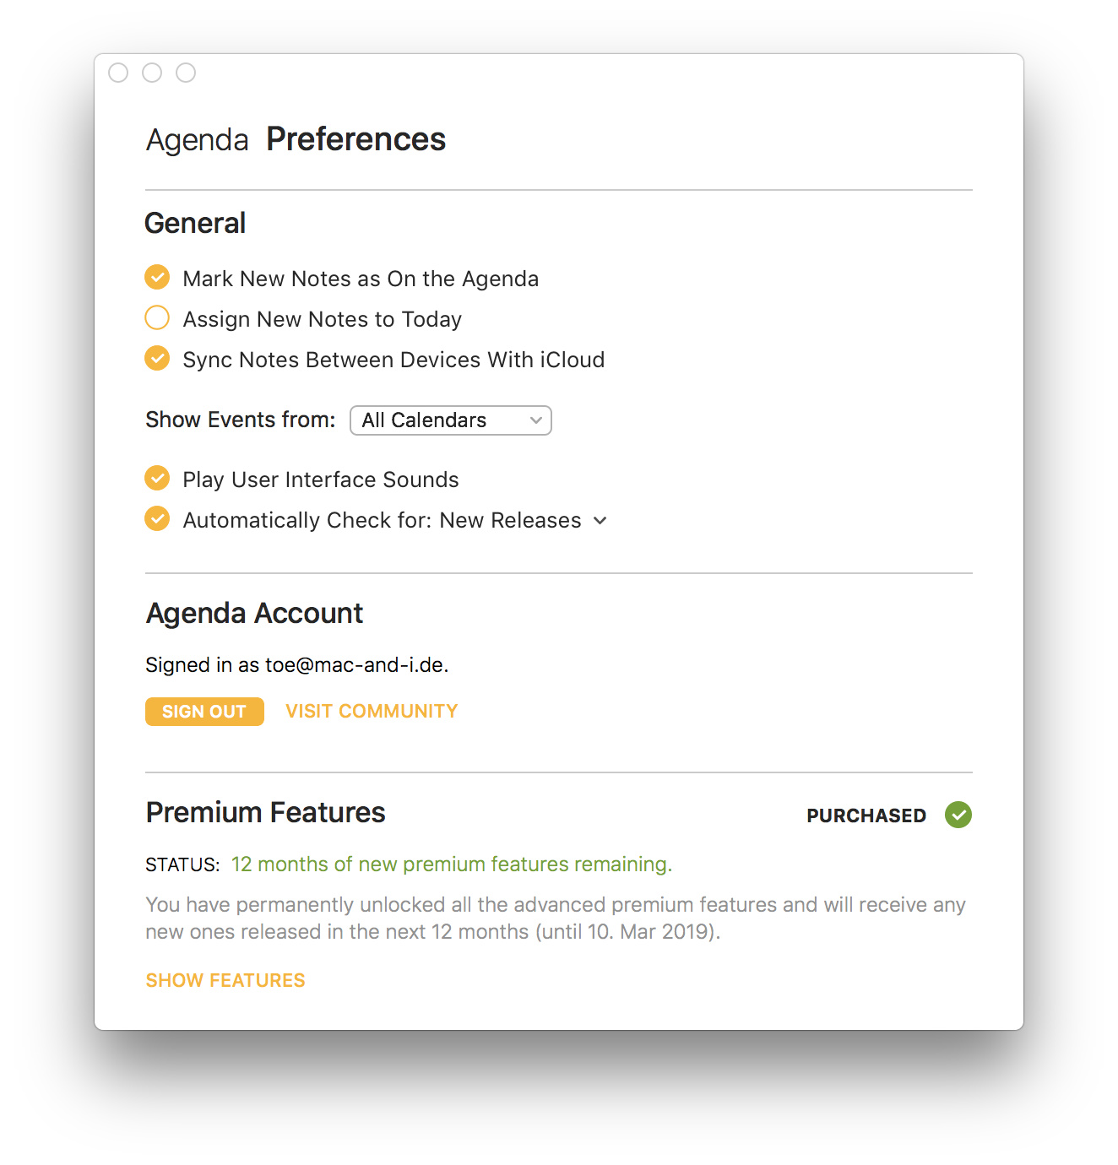1118x1165 pixels.
Task: Click the window minimize button
Action: point(152,73)
